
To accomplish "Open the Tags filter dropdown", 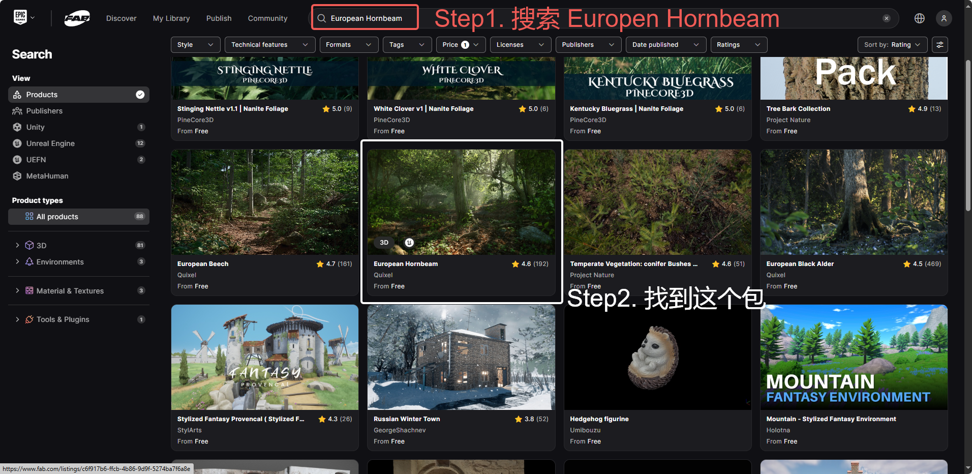I will pos(407,45).
